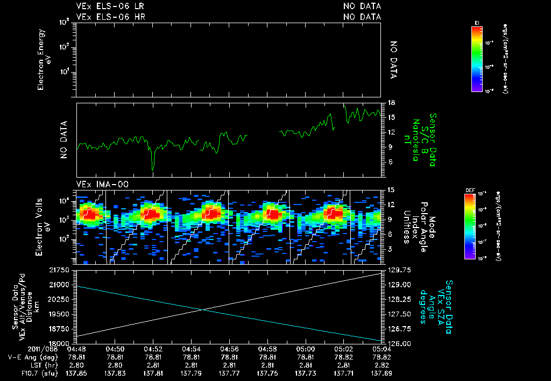Viewport: 551px width, 381px height.
Task: Click the 05:02 time tick label
Action: [344, 349]
